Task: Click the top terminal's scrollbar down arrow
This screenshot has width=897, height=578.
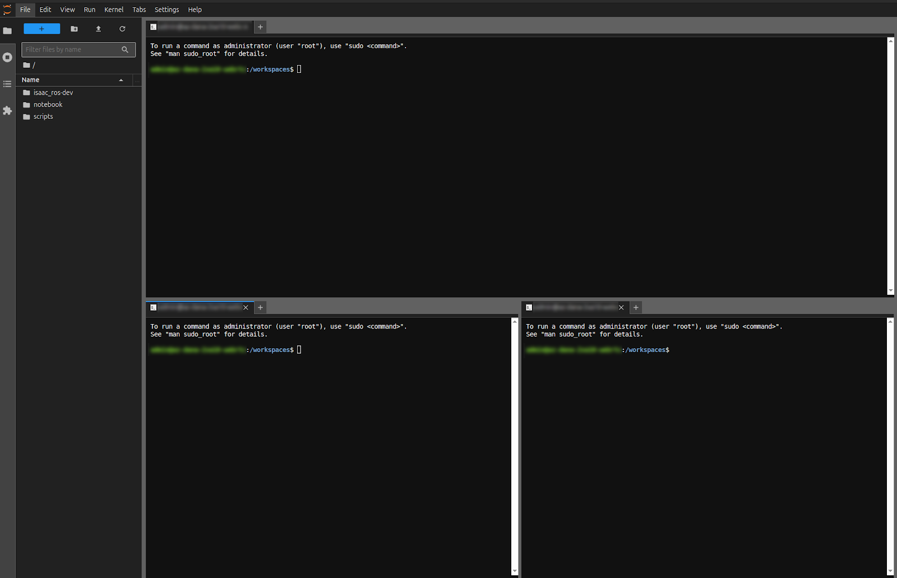Action: (x=890, y=290)
